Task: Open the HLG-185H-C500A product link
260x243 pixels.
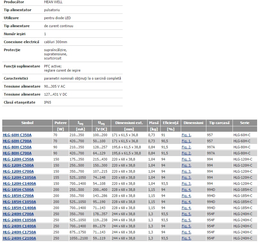Action: coord(18,190)
